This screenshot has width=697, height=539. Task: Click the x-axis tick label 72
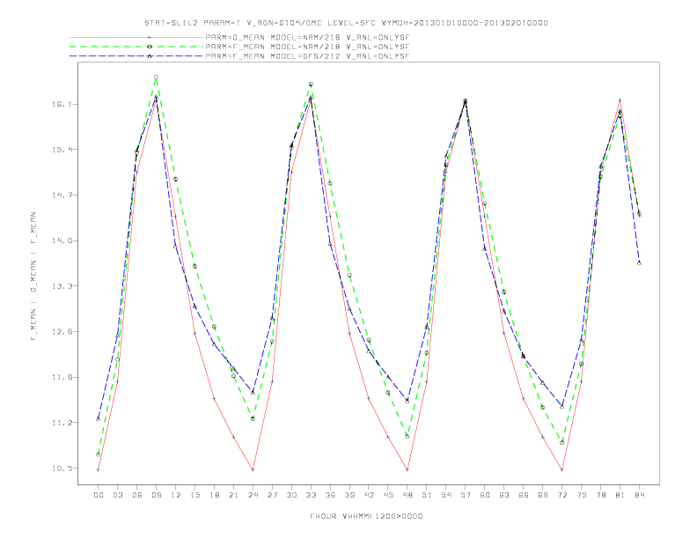tap(562, 495)
